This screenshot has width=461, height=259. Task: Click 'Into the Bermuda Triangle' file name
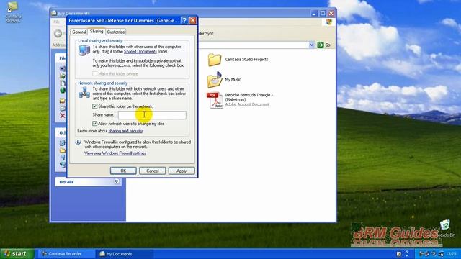[x=249, y=97]
